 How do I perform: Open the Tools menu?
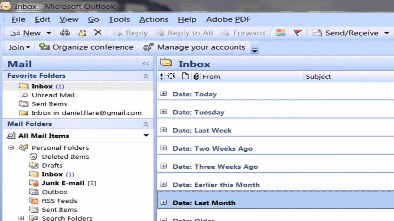pyautogui.click(x=119, y=19)
